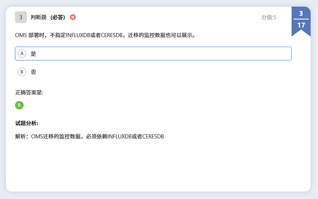Click the red incorrect X icon
The height and width of the screenshot is (199, 318).
tap(73, 17)
